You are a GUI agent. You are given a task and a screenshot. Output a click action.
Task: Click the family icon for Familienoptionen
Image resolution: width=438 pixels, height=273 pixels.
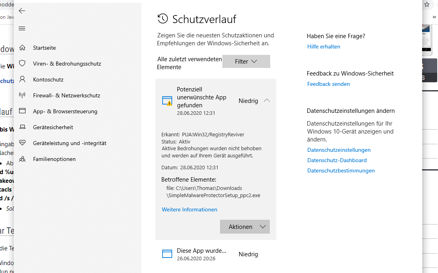(x=22, y=159)
